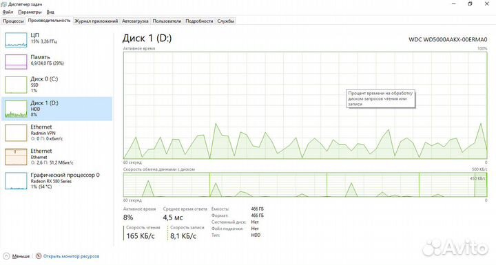The image size is (496, 265).
Task: Click the Память label in sidebar
Action: [x=40, y=57]
